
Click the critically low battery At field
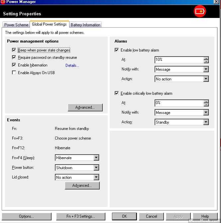coord(179,103)
